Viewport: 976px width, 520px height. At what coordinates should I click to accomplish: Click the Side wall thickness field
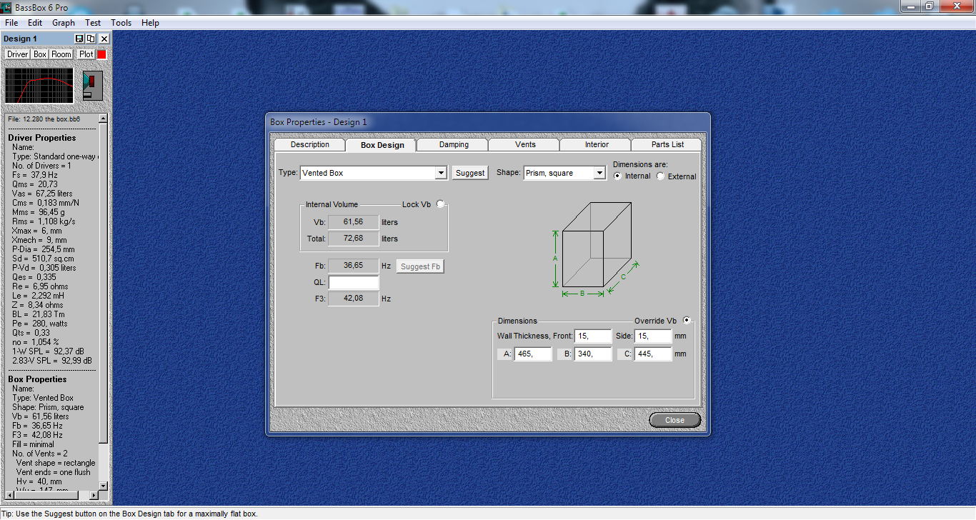[x=653, y=336]
